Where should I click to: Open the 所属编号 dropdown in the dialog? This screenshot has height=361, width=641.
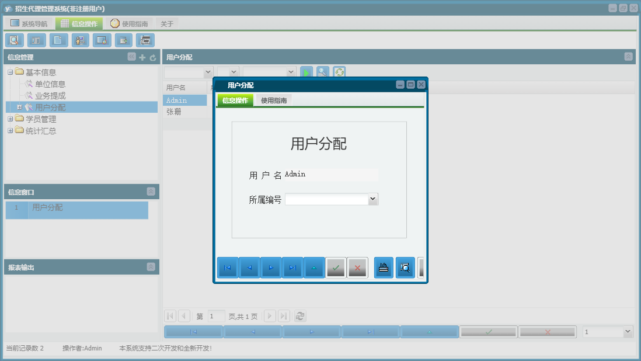tap(373, 199)
